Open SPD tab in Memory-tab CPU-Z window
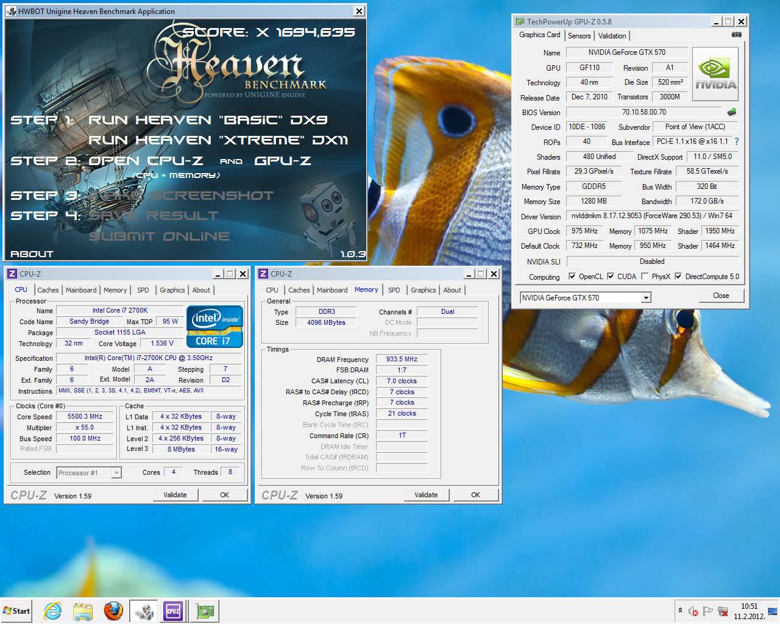This screenshot has height=624, width=780. [394, 290]
